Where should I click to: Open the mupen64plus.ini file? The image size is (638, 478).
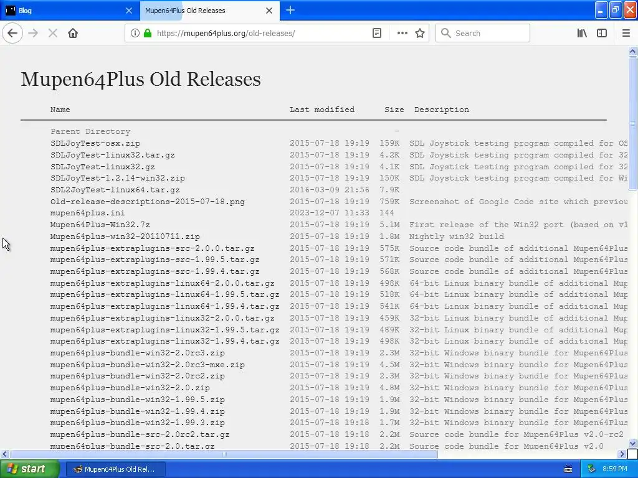coord(87,213)
